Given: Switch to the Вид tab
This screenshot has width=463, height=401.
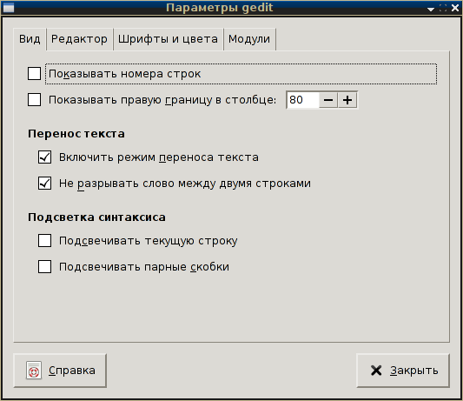Looking at the screenshot, I should tap(30, 39).
